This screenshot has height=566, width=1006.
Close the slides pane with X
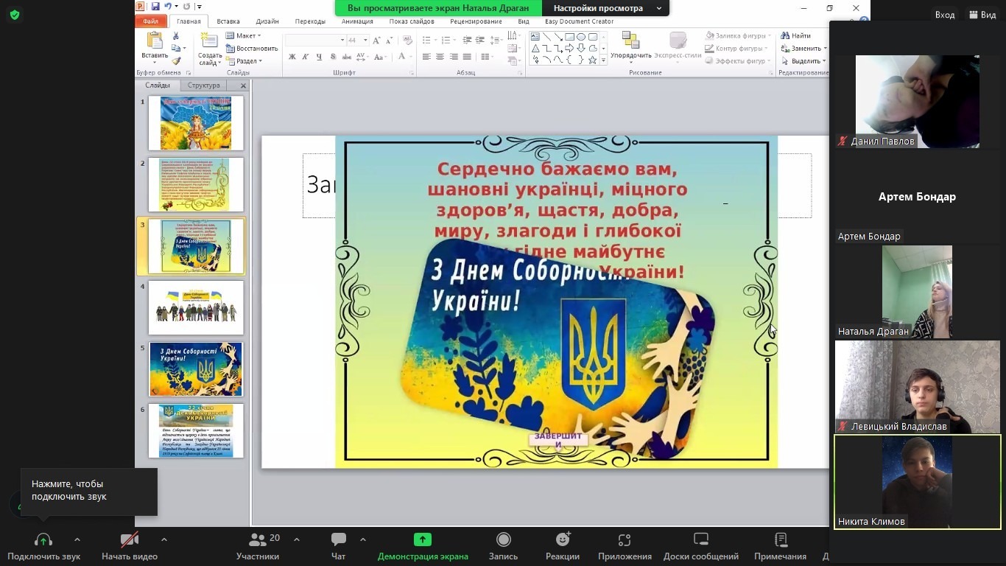pos(243,85)
